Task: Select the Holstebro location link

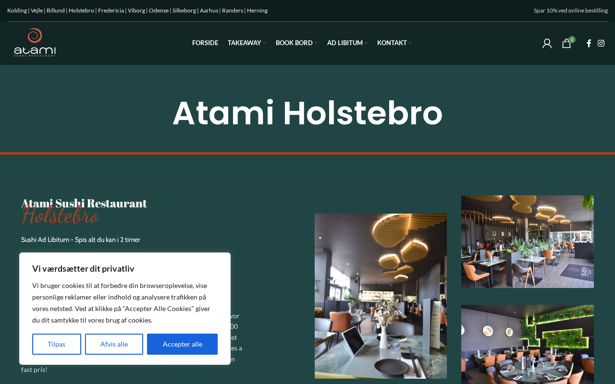Action: 81,11
